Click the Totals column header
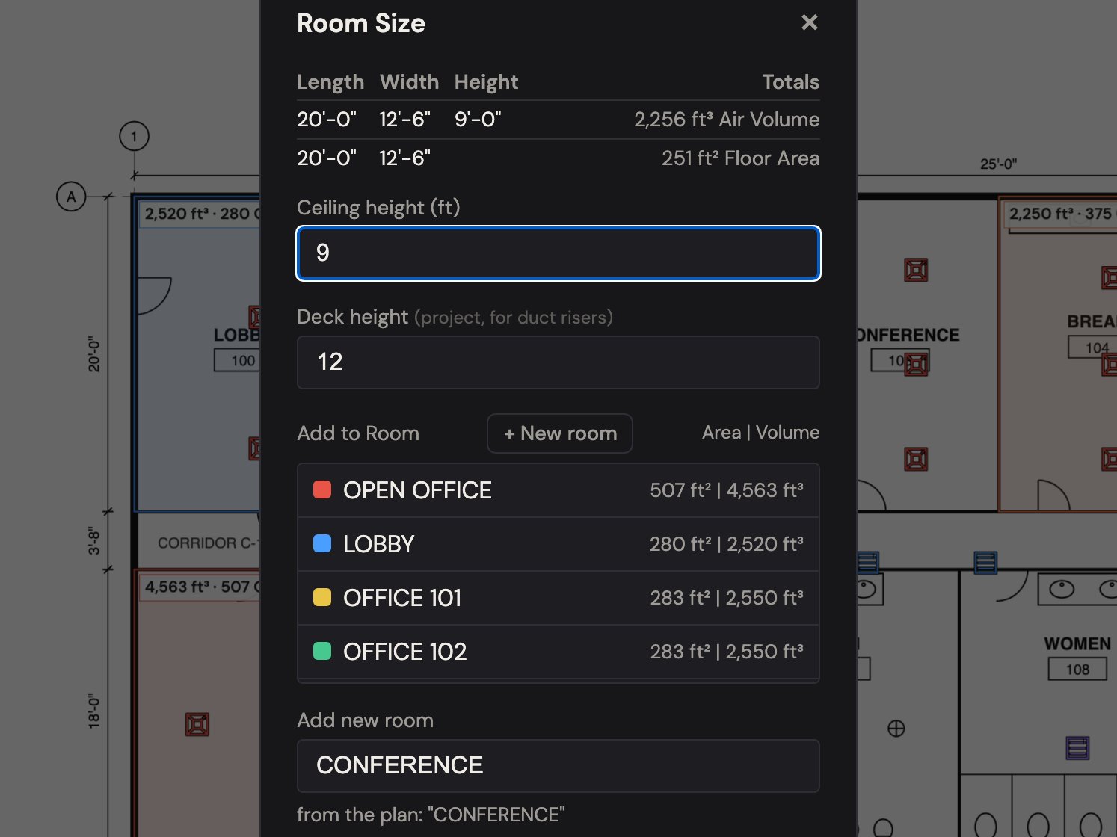This screenshot has width=1117, height=837. coord(791,82)
